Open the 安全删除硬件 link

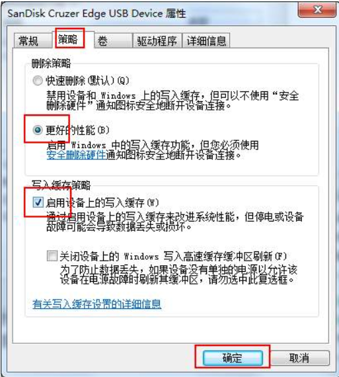(x=76, y=155)
